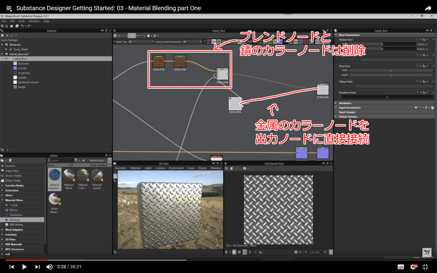Jump to previous video in player

(11, 267)
